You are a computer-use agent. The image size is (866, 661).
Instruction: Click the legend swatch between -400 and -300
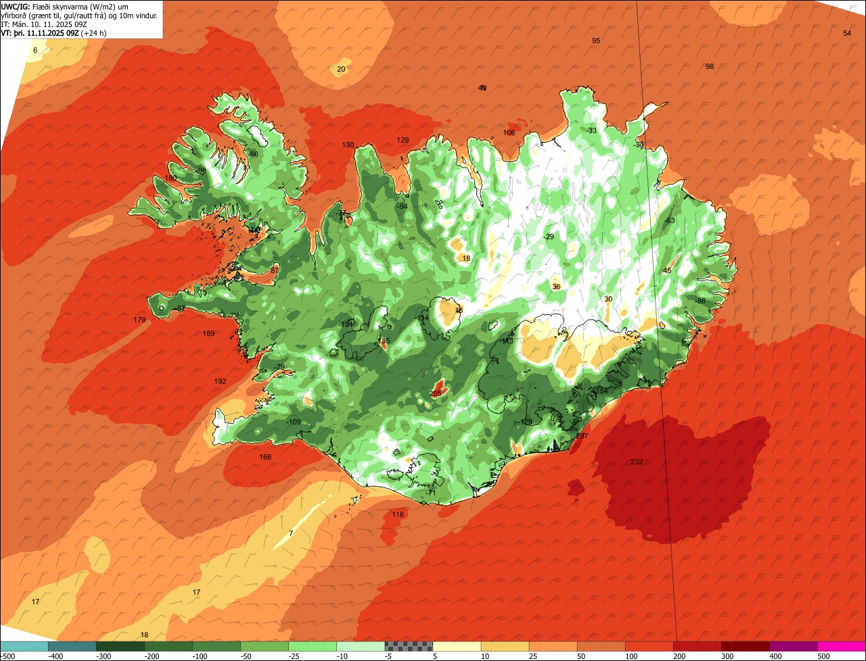click(72, 646)
